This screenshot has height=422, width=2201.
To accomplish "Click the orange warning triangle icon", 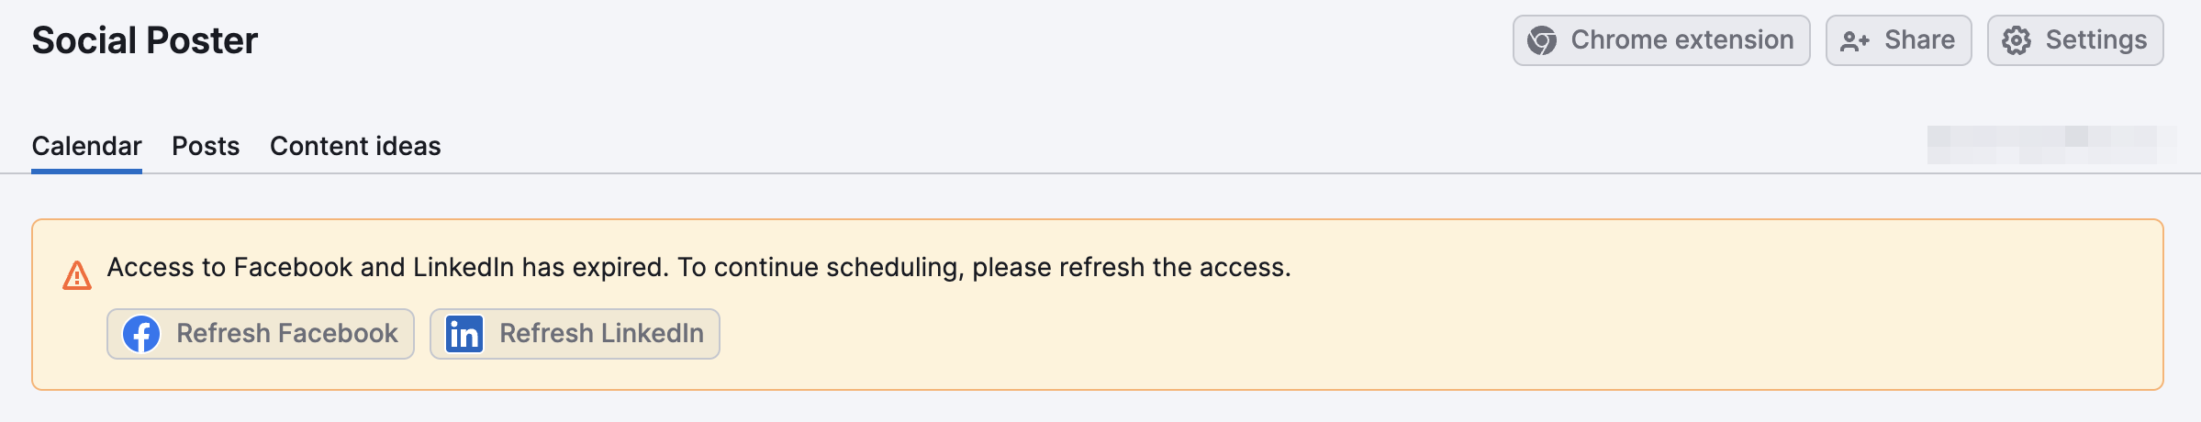I will coord(77,275).
